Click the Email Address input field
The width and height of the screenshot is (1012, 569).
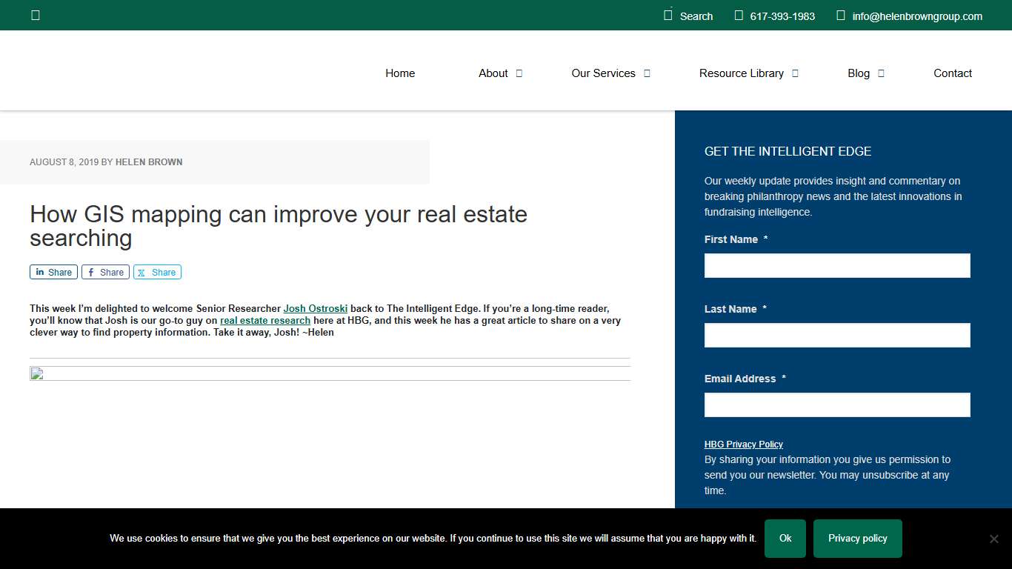tap(836, 405)
